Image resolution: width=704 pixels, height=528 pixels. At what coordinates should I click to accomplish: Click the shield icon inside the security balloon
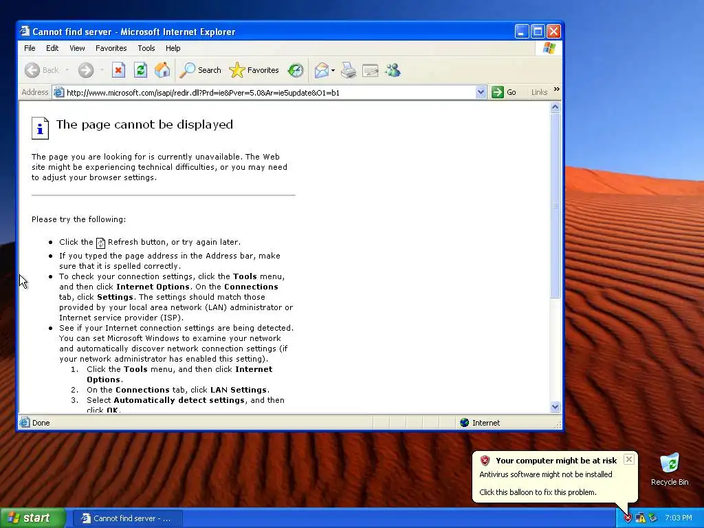click(485, 460)
